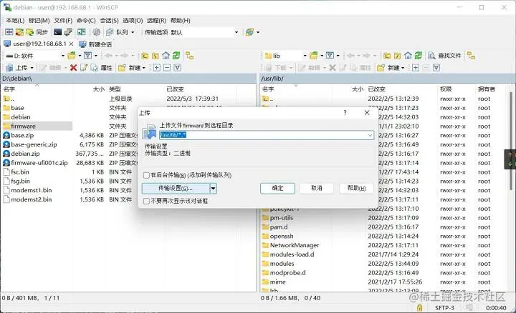Click remote directory tree toggle icon
516x313 pixels.
pyautogui.click(x=472, y=56)
